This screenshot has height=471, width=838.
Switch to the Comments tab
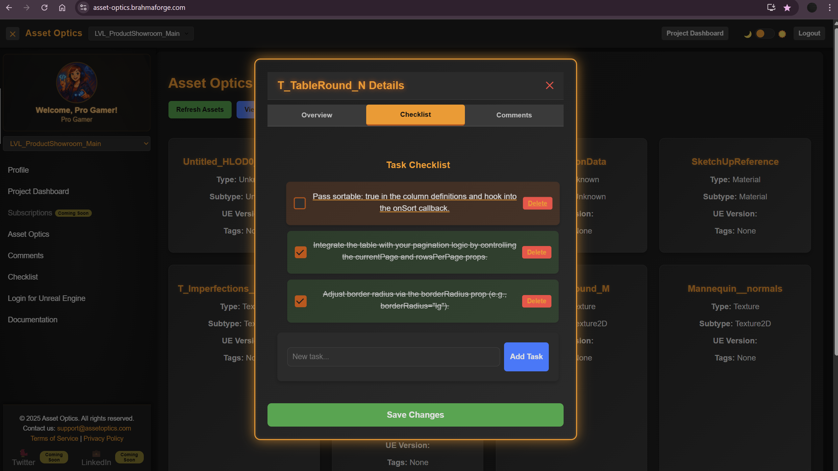[514, 115]
